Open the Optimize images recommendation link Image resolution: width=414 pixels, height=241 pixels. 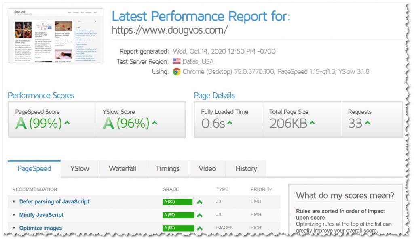point(40,228)
